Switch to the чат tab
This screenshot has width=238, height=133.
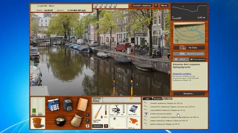pyautogui.click(x=148, y=99)
